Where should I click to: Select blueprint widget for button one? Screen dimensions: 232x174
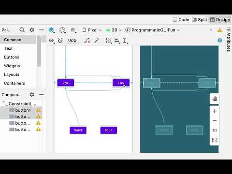(152, 83)
